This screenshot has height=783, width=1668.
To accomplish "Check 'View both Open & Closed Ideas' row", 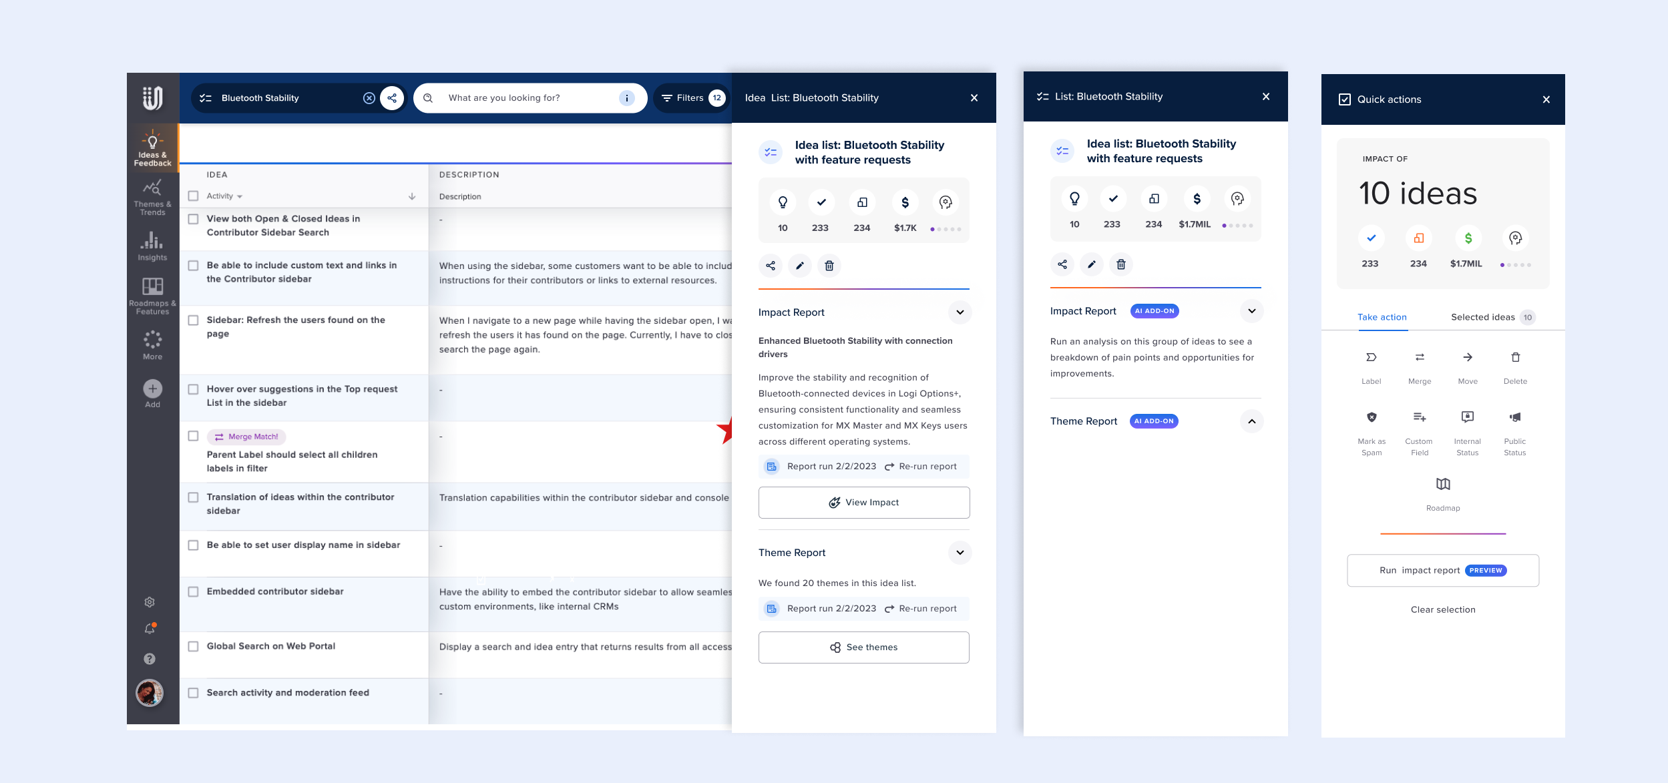I will (x=194, y=219).
